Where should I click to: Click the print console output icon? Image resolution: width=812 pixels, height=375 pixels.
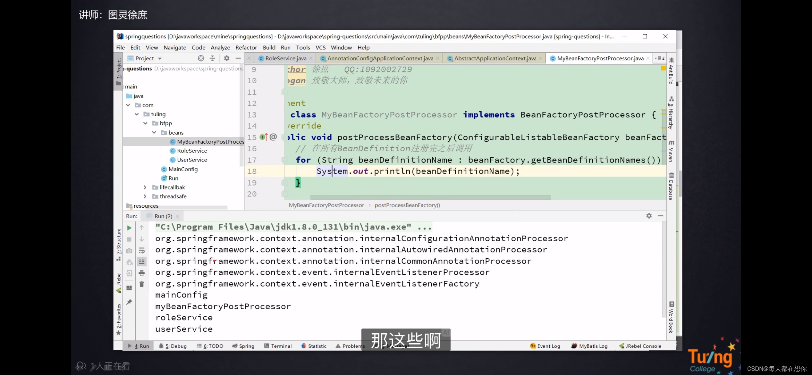pyautogui.click(x=142, y=273)
